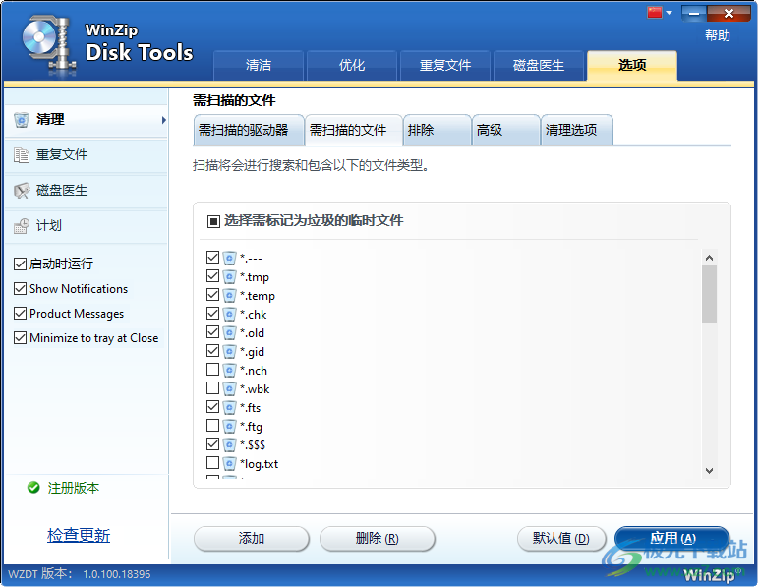This screenshot has height=587, width=758.
Task: Click the bin icon next to *.wbk
Action: click(x=230, y=389)
